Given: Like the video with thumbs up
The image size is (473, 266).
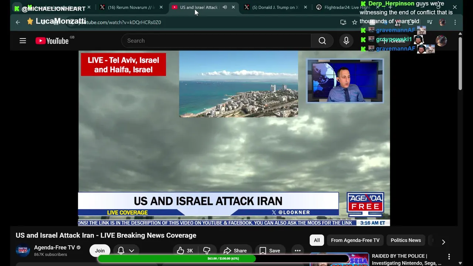Looking at the screenshot, I should (185, 250).
